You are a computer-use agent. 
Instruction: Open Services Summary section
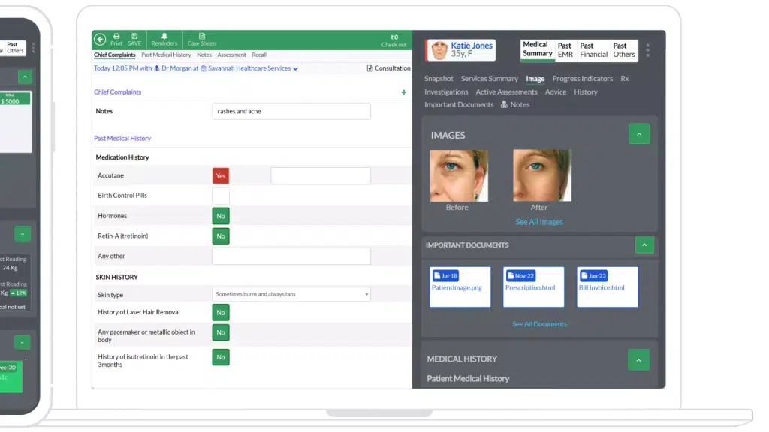point(490,78)
